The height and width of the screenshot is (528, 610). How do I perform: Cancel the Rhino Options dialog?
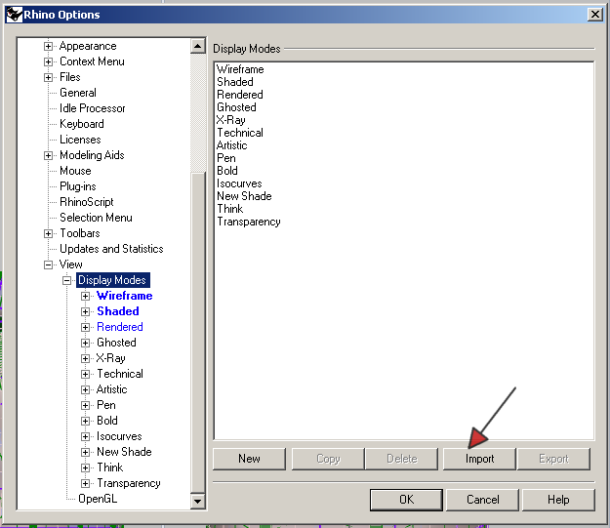click(x=482, y=500)
